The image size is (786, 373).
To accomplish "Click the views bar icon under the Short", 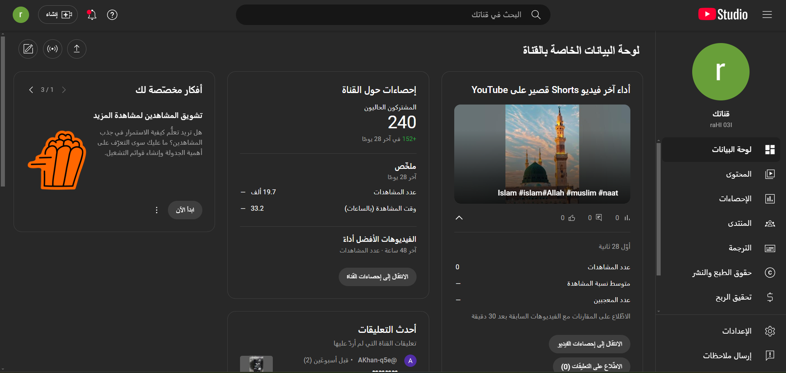I will [627, 218].
